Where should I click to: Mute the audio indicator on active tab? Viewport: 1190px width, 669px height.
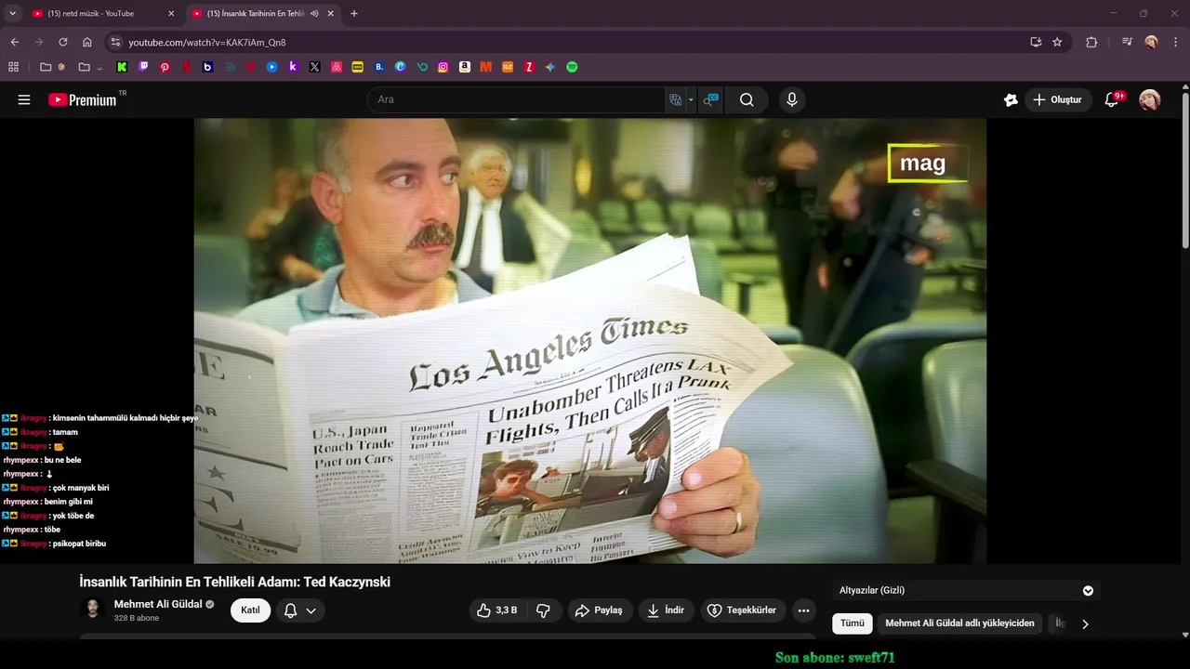[314, 14]
